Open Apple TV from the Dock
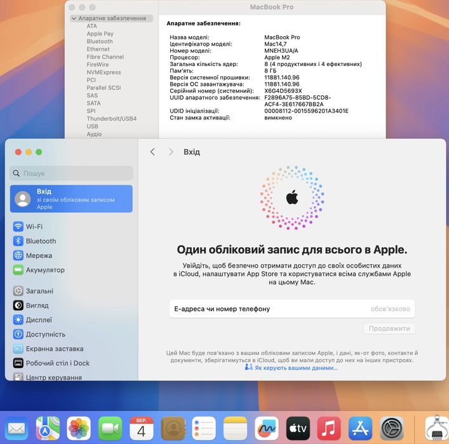 tap(298, 428)
